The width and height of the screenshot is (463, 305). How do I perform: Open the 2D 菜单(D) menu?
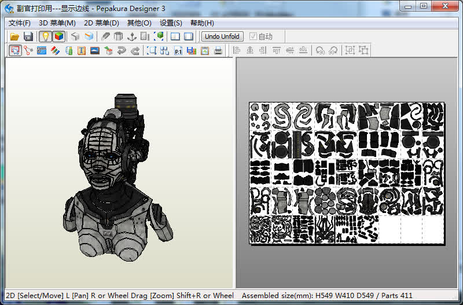[102, 23]
